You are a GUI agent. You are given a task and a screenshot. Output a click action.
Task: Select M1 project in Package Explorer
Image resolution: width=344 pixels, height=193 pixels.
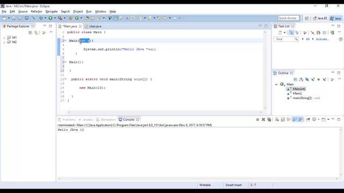pos(15,38)
